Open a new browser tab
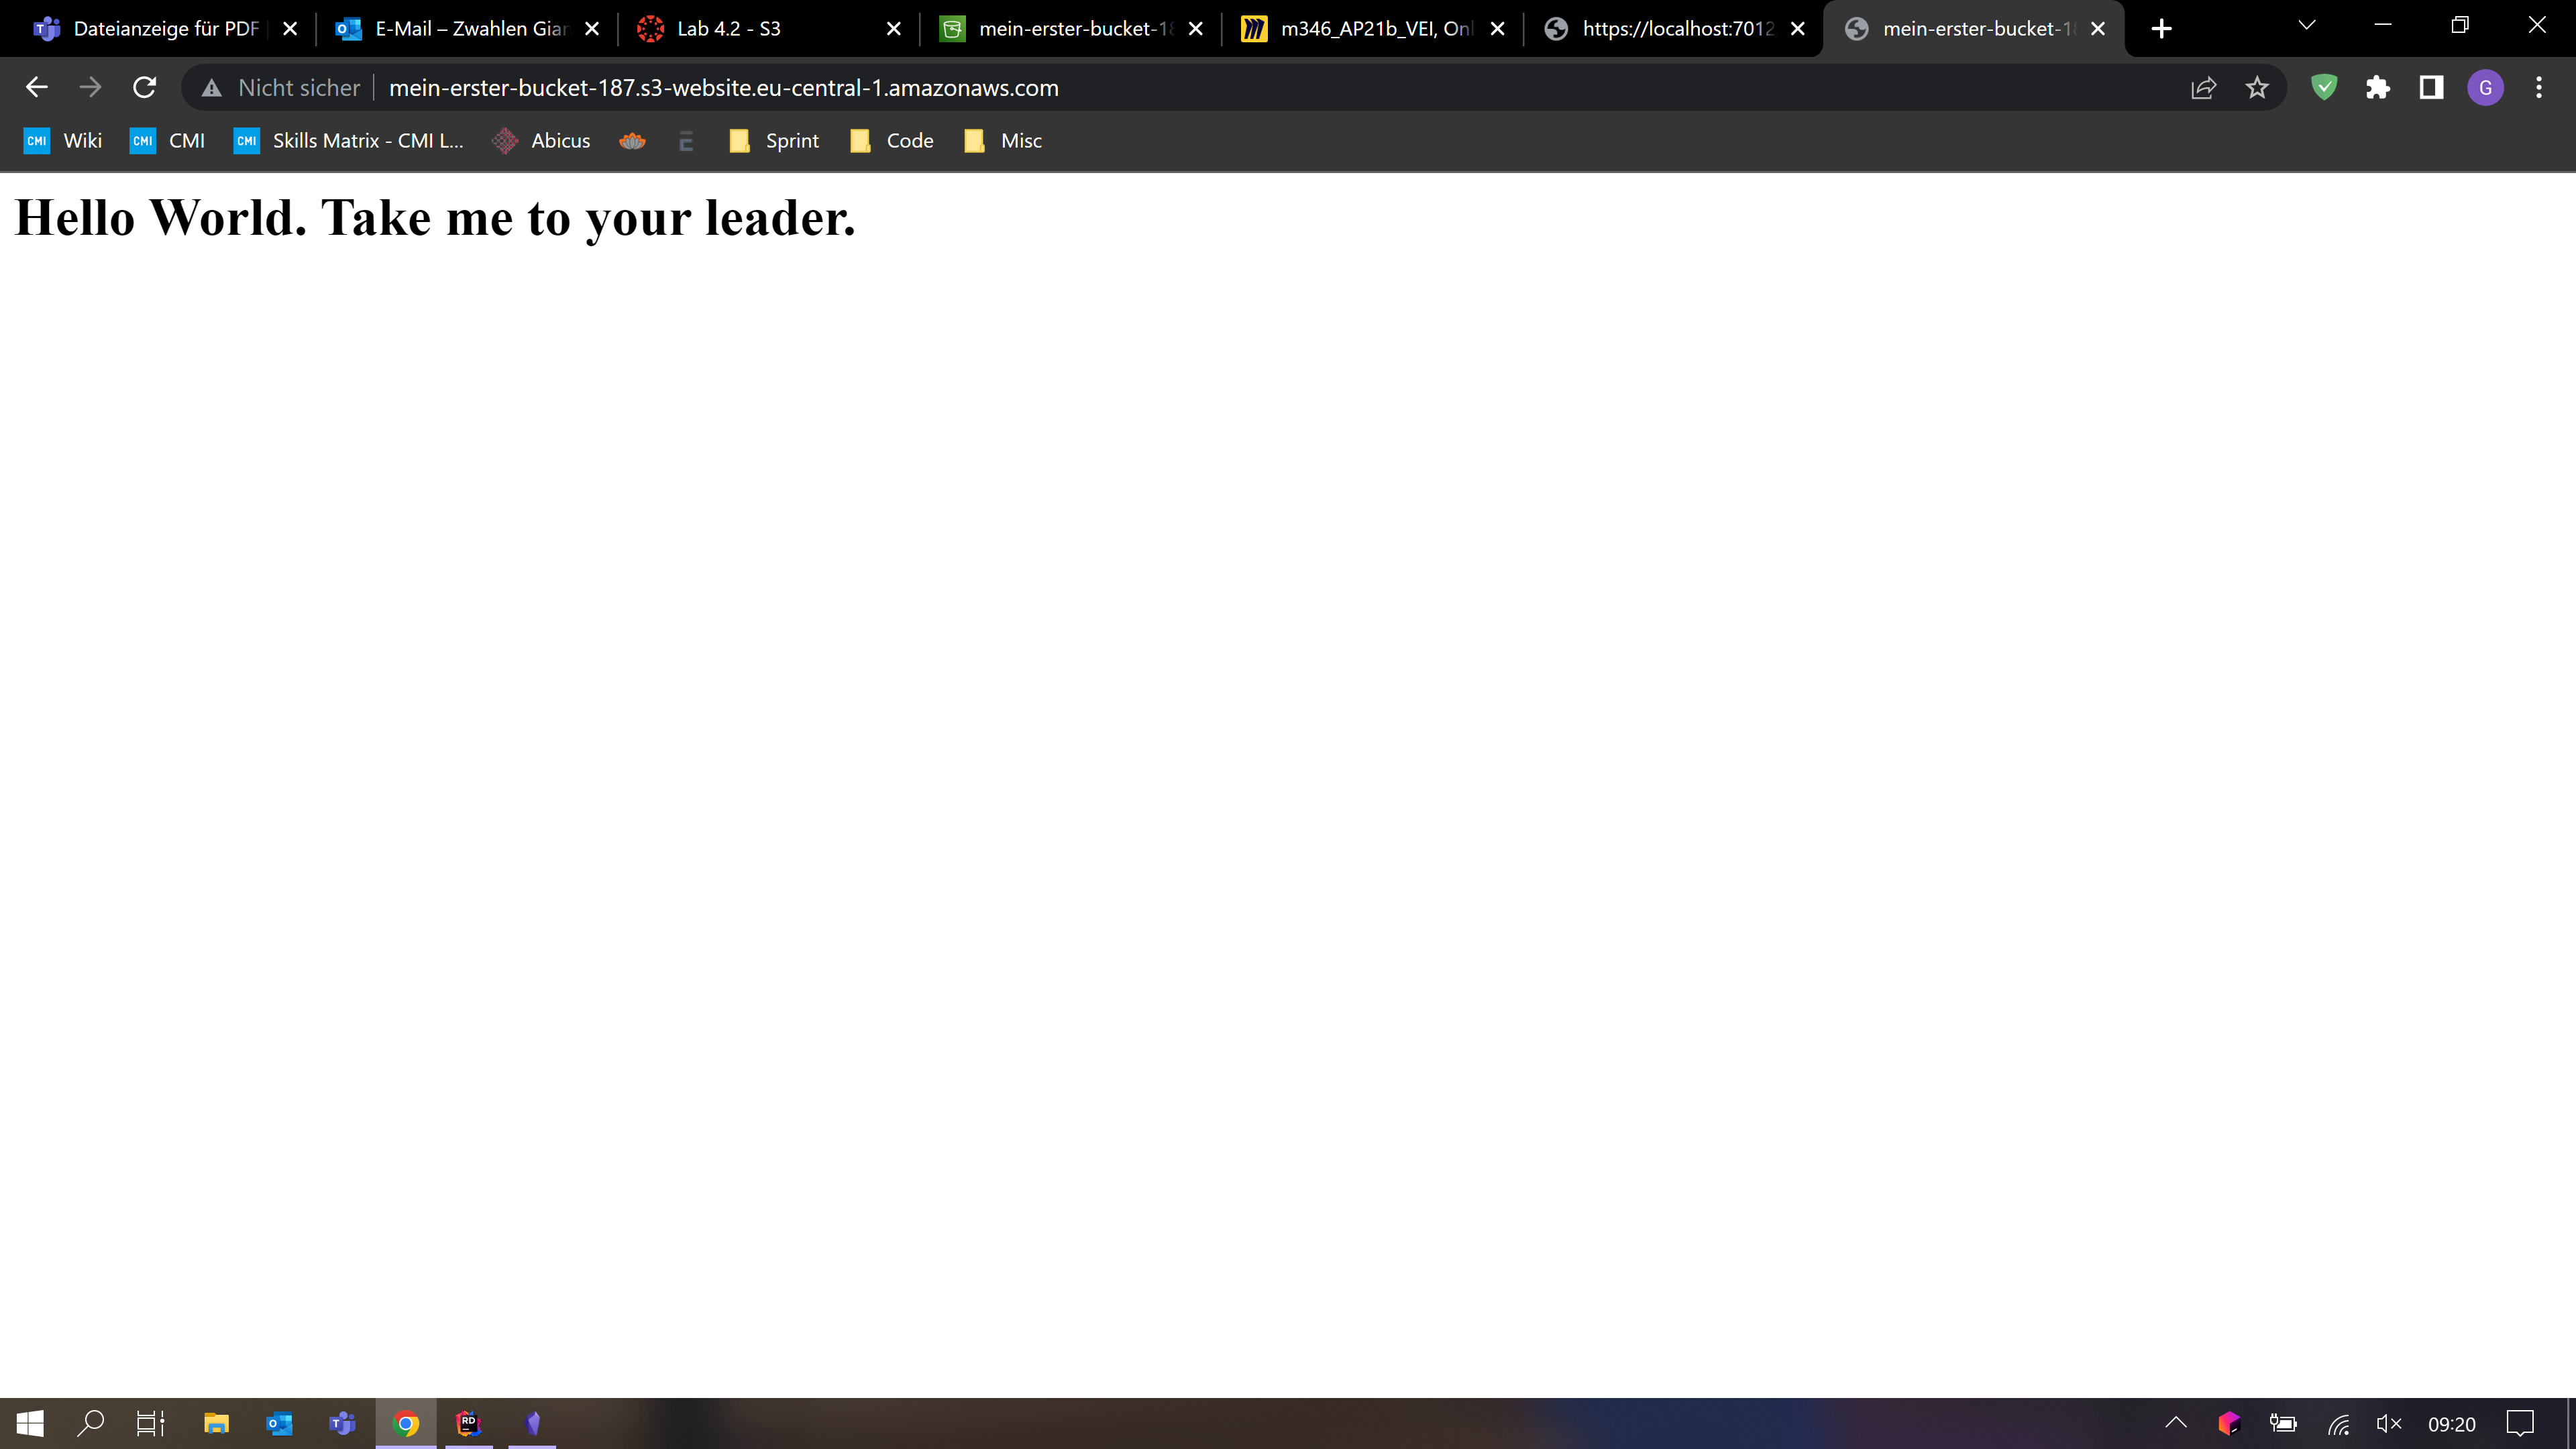The width and height of the screenshot is (2576, 1449). coord(2161,29)
